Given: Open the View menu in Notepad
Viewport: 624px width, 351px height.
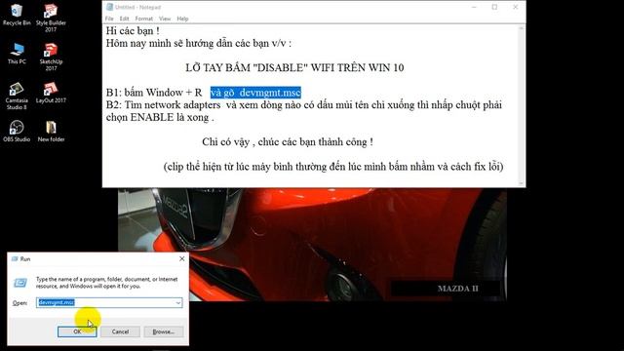Looking at the screenshot, I should pos(165,19).
